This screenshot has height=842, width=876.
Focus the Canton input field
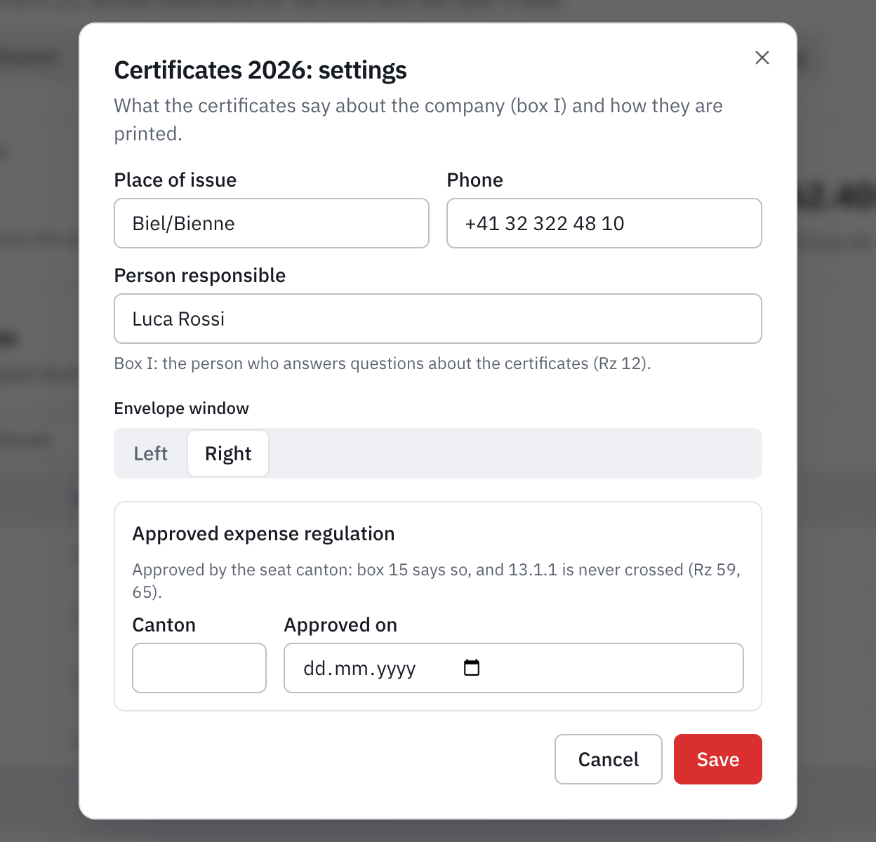tap(199, 668)
